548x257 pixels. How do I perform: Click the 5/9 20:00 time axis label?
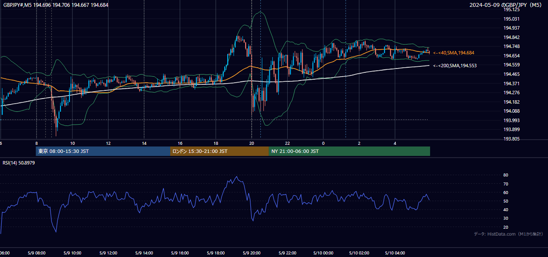coord(252,253)
